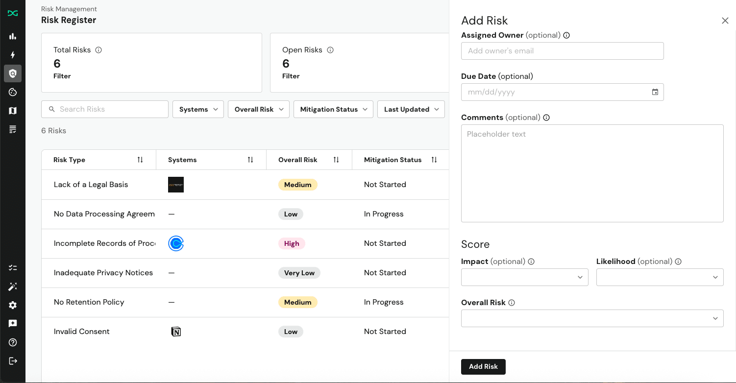Toggle sorting on Systems column
Viewport: 736px width, 383px height.
250,160
